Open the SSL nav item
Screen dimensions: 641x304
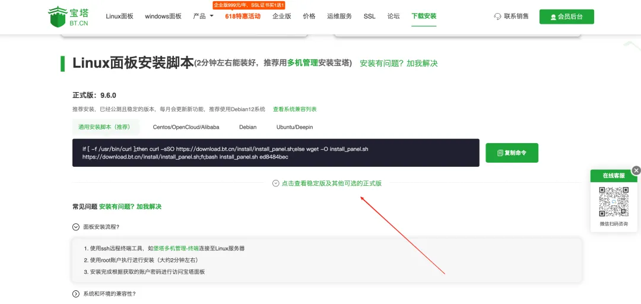pos(370,17)
